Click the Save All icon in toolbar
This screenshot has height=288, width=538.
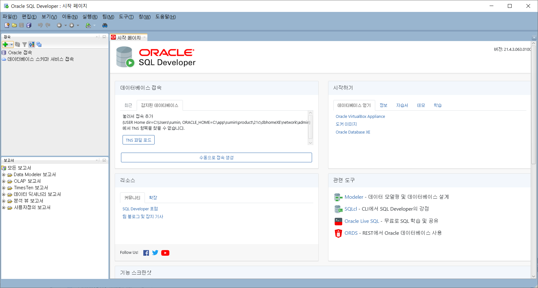point(29,25)
